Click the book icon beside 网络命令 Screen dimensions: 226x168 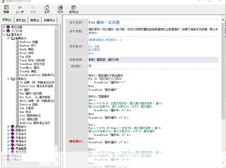pos(13,145)
